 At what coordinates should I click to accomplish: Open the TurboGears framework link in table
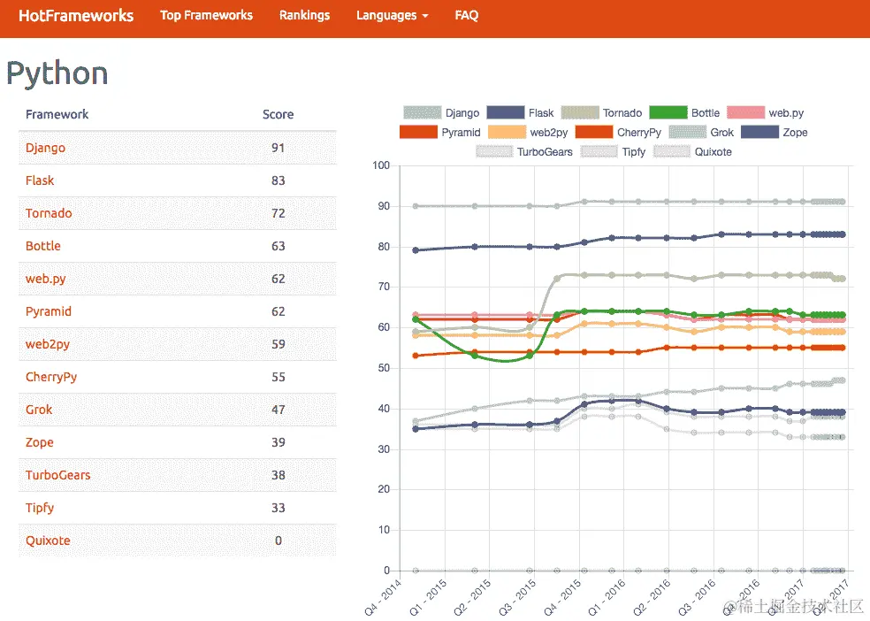coord(57,476)
